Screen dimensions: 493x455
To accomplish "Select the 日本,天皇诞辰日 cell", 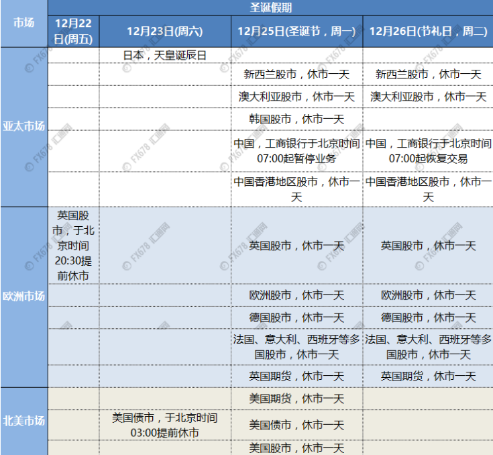I will 164,55.
